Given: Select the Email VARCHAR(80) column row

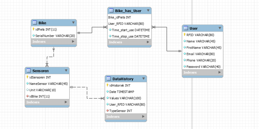Looking at the screenshot, I should point(201,54).
